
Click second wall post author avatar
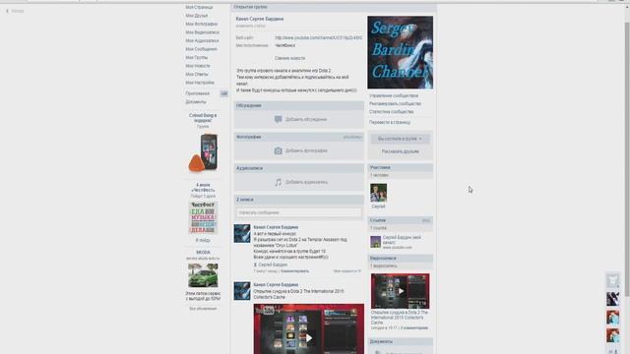(242, 291)
